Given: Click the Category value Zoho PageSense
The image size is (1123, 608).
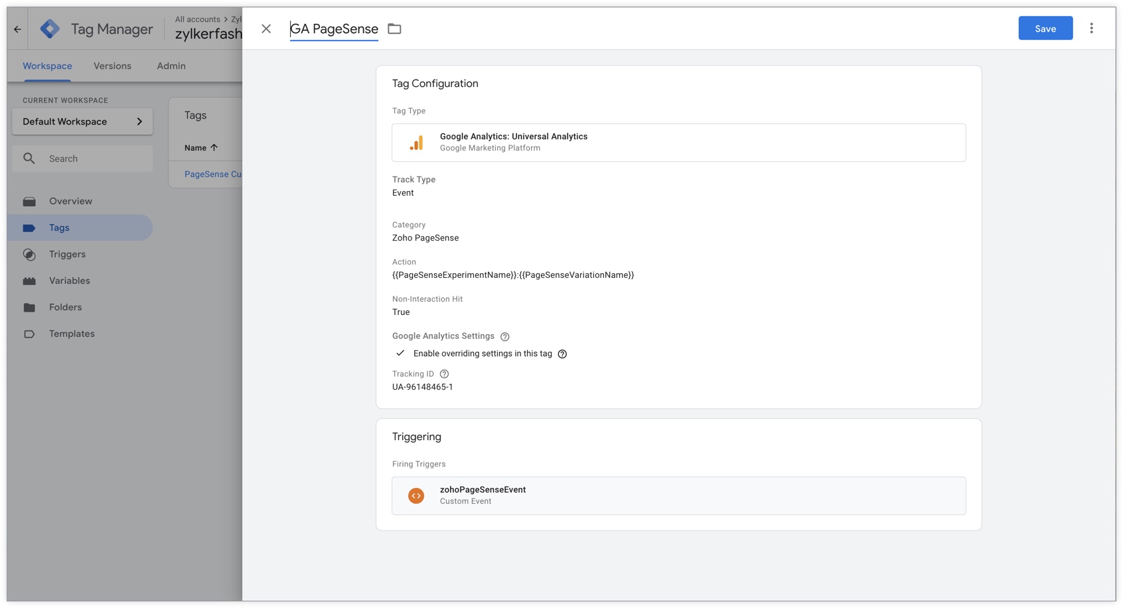Looking at the screenshot, I should tap(425, 238).
